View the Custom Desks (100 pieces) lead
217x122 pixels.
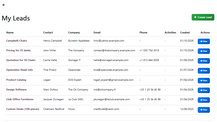point(204,110)
